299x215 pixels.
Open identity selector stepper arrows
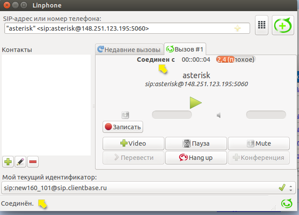[291, 188]
